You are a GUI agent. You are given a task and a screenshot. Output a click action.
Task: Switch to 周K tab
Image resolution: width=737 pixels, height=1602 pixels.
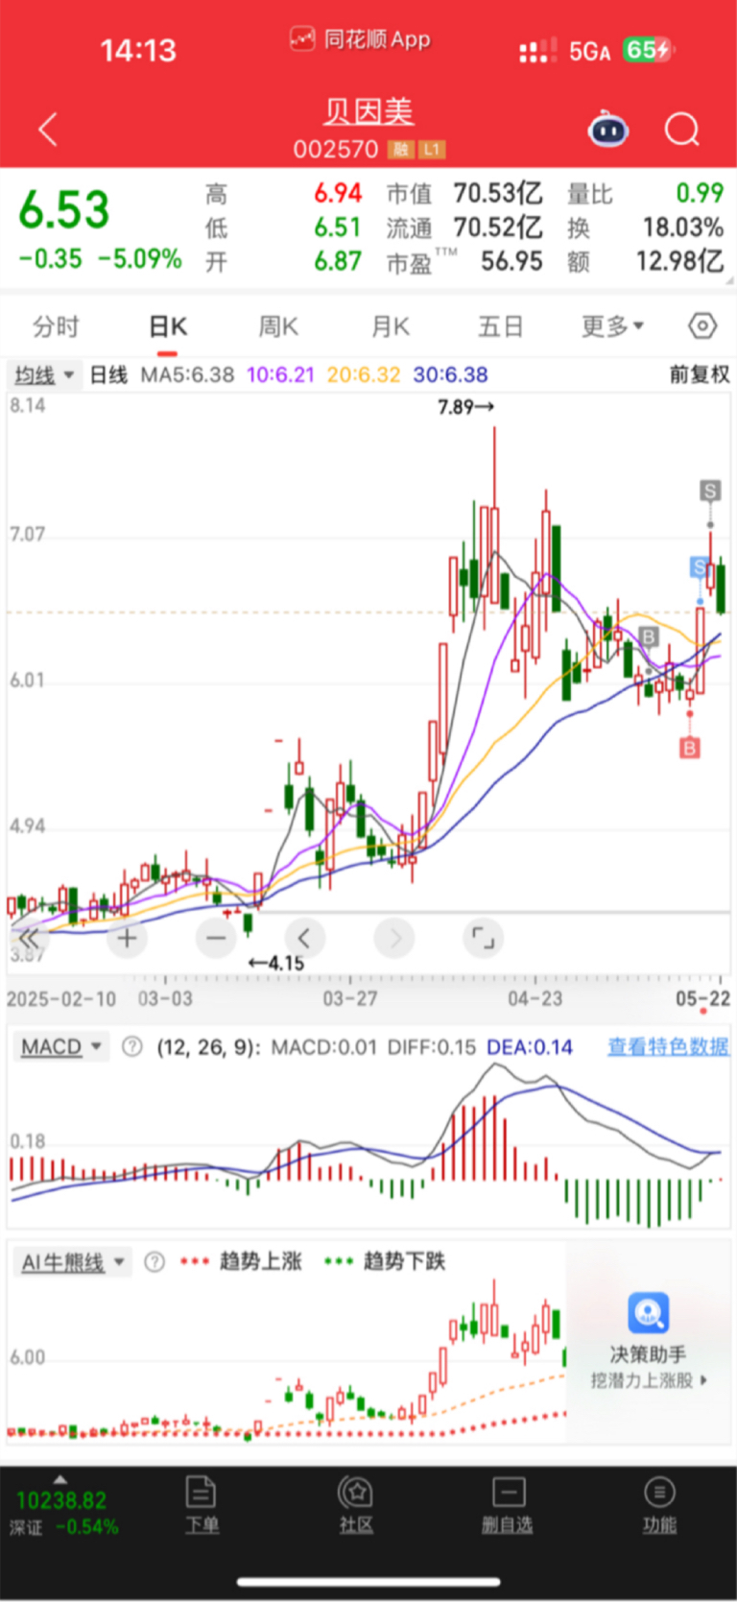278,326
